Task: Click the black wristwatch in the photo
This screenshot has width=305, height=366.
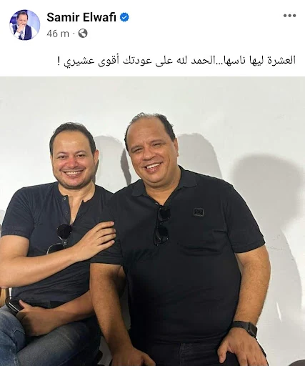Action: 245,327
